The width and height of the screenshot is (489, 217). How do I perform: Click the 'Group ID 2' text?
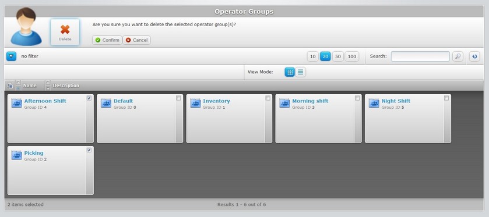tap(35, 159)
